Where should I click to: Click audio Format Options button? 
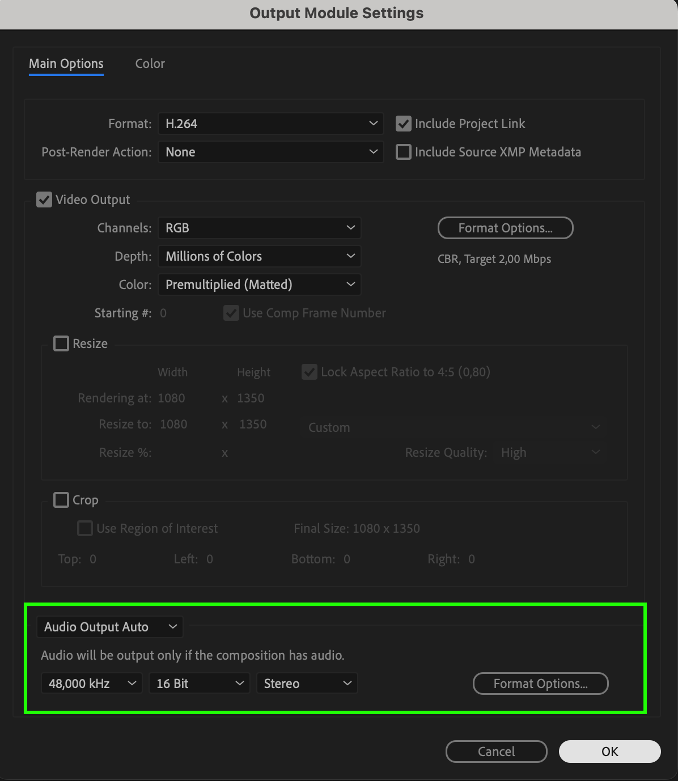[540, 684]
